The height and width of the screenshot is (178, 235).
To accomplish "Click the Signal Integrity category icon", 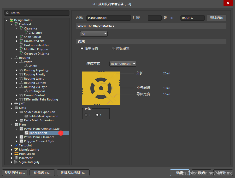I will point(16,162).
